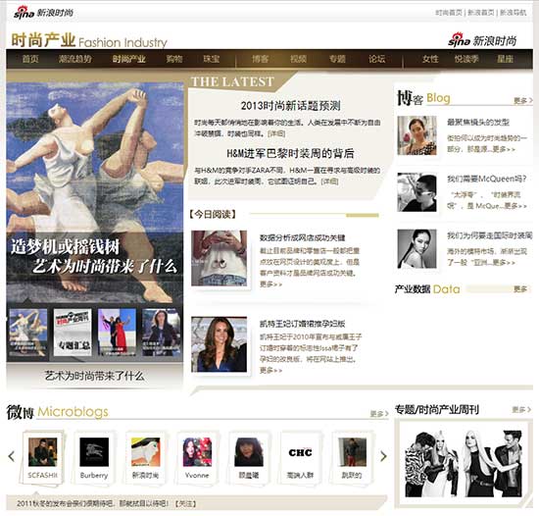Open the 视频 nav menu item
The height and width of the screenshot is (516, 539).
(298, 59)
